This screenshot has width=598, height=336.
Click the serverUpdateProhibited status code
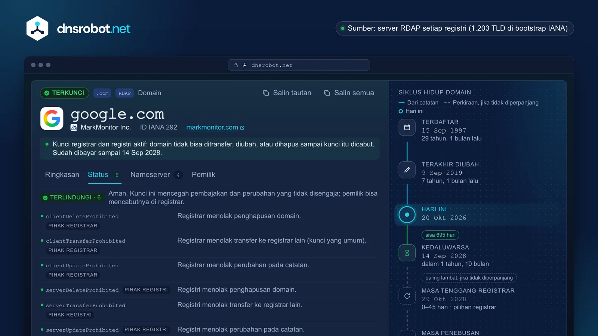tap(82, 330)
